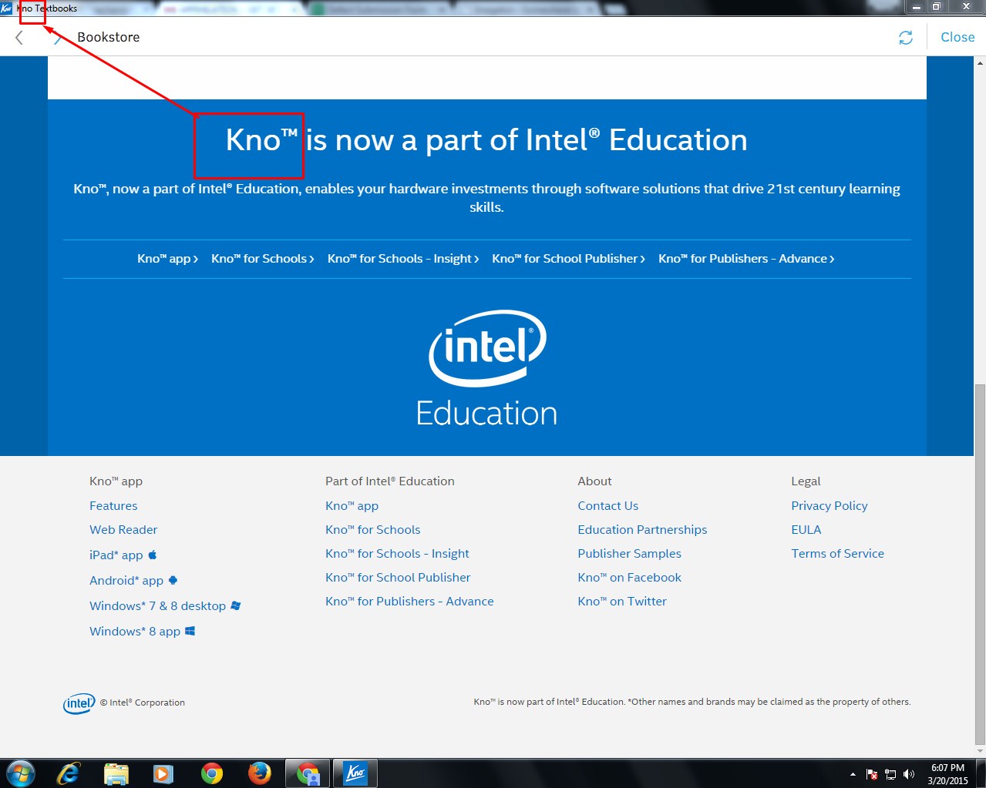
Task: Show hidden system tray icons
Action: [x=853, y=774]
